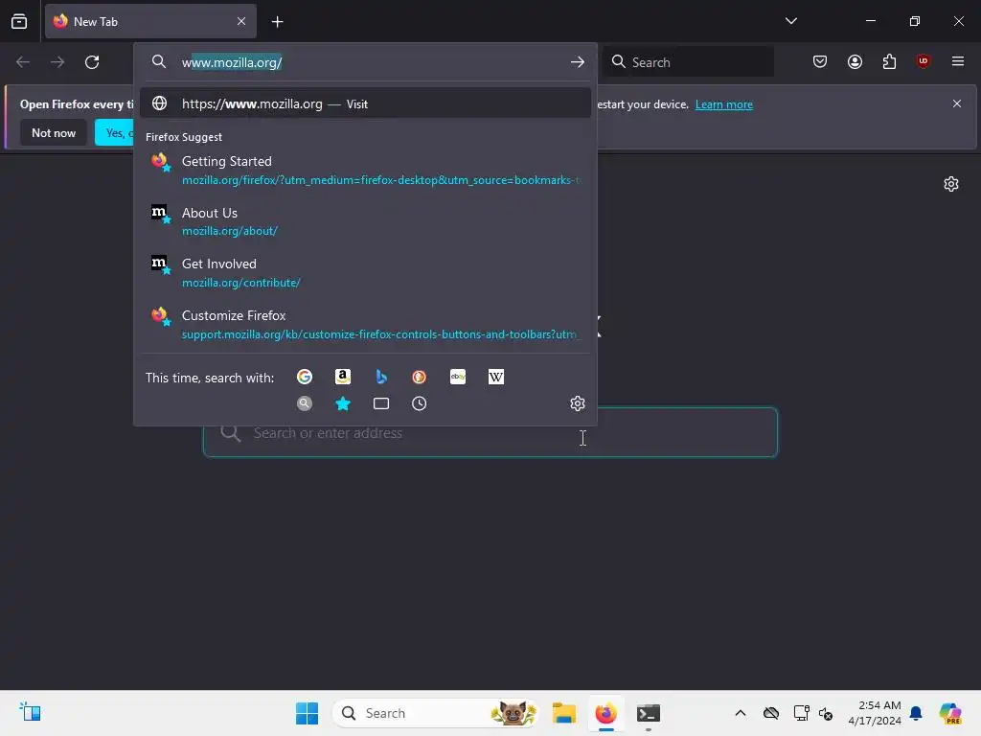The width and height of the screenshot is (981, 736).
Task: Open search settings gear in dropdown
Action: coord(578,403)
